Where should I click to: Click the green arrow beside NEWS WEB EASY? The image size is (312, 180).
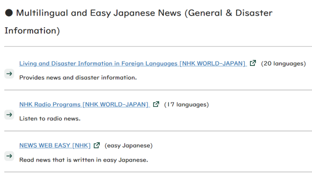[x=9, y=155]
